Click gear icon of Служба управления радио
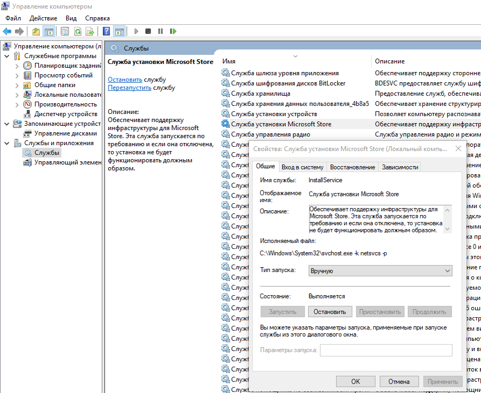This screenshot has height=393, width=481. tap(225, 134)
